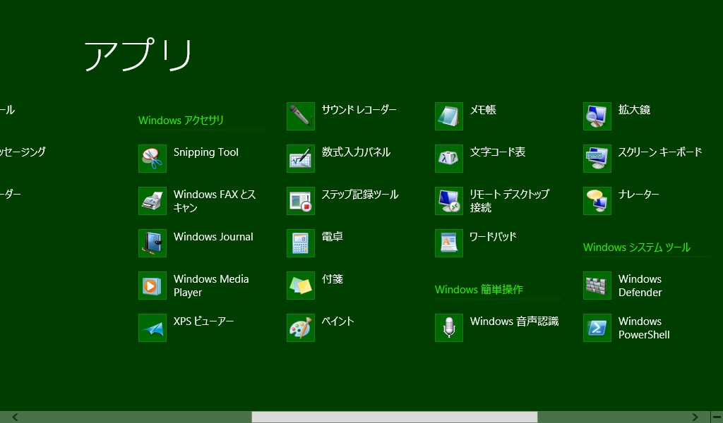Viewport: 723px width, 423px height.
Task: Click the scrollbar right arrow
Action: coord(695,417)
